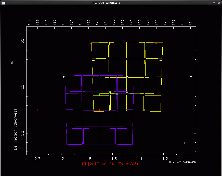Click the top axis label '181'
Screen dimensions: 222x177
[x=190, y=22]
